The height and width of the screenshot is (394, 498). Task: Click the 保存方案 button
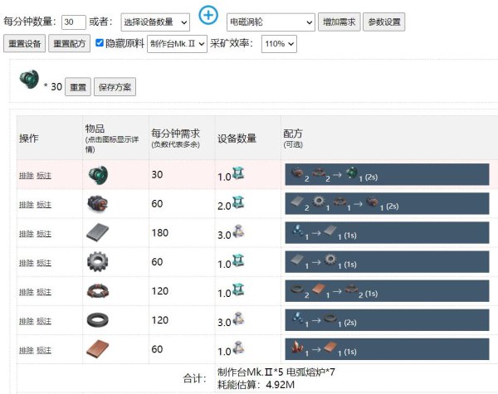(x=115, y=86)
